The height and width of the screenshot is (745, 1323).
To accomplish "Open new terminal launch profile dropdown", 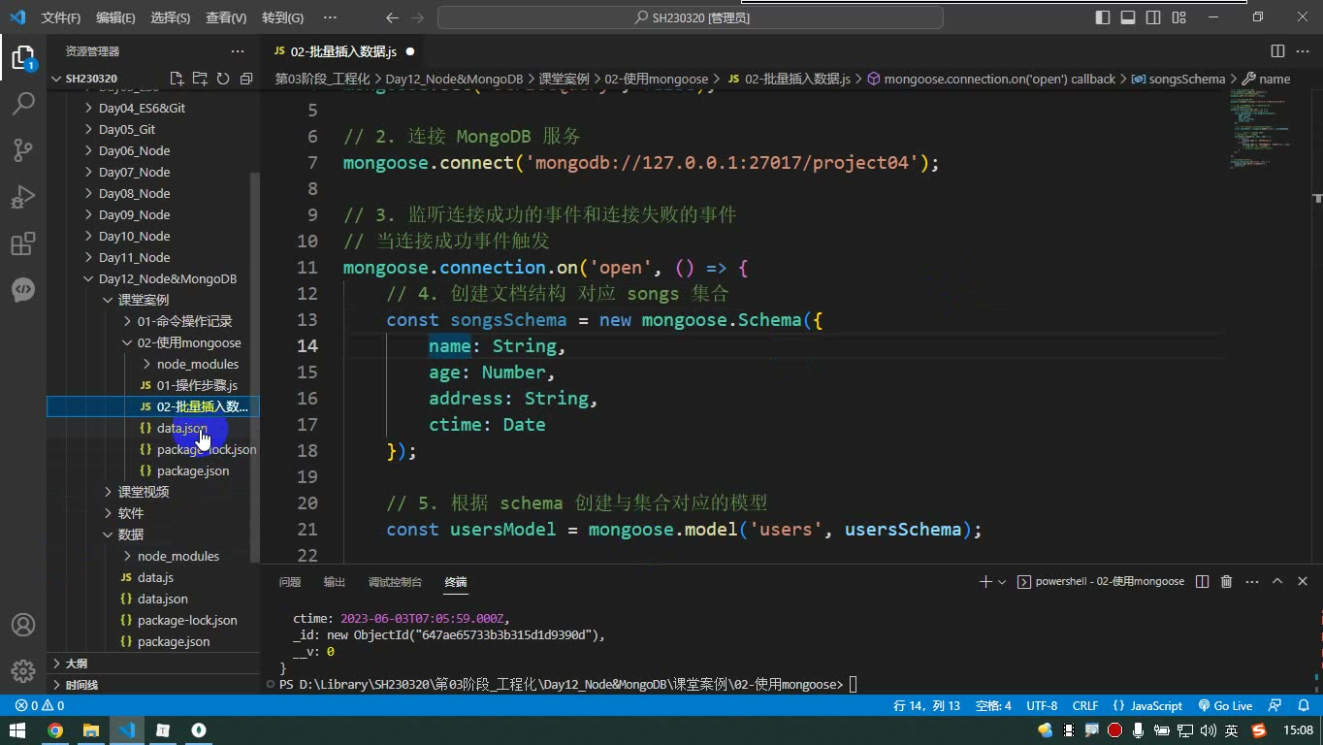I will tap(1002, 582).
